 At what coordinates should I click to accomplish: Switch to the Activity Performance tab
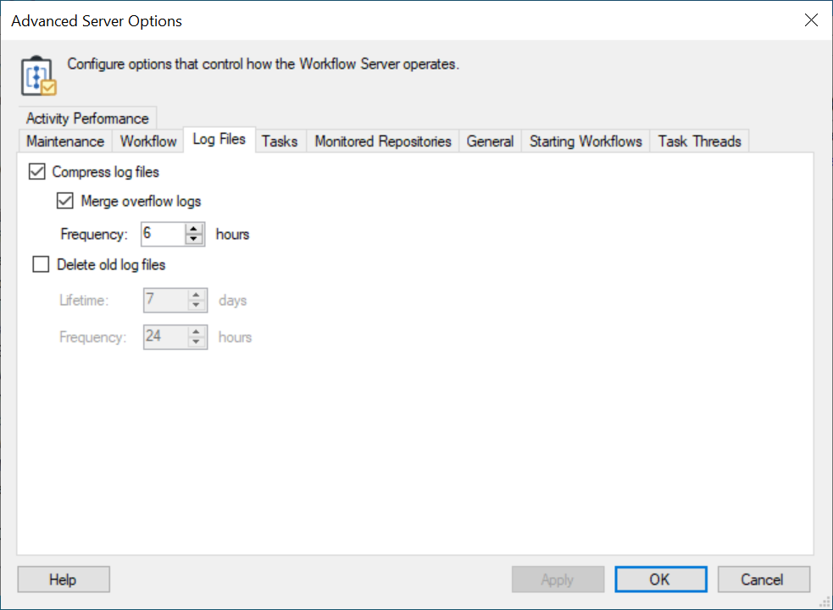point(86,119)
